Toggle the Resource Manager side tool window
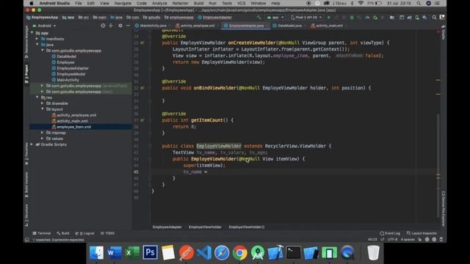470x264 pixels. coord(26,42)
